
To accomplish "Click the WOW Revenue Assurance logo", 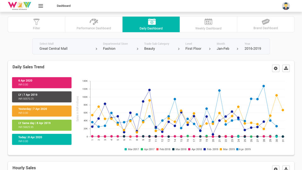I will (20, 6).
